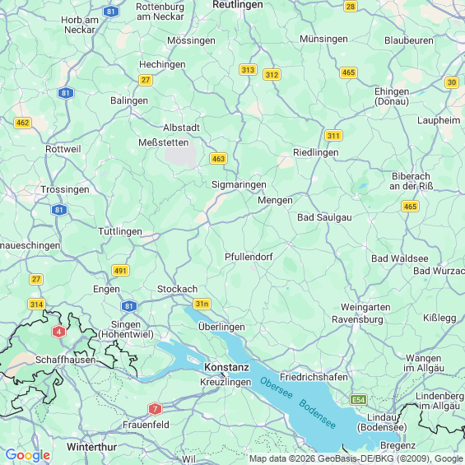Click the red route 4 shield near Schaffhausen

58,332
